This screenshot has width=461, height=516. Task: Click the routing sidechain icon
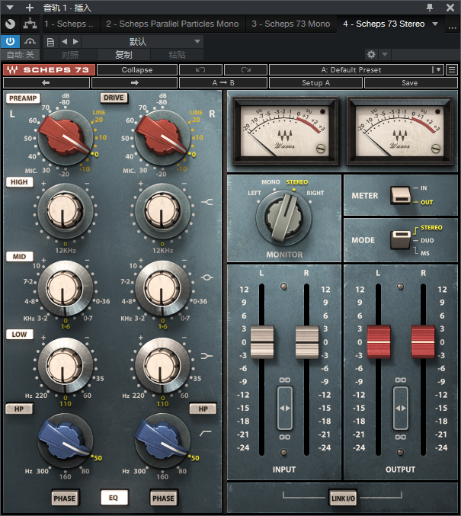pyautogui.click(x=30, y=24)
